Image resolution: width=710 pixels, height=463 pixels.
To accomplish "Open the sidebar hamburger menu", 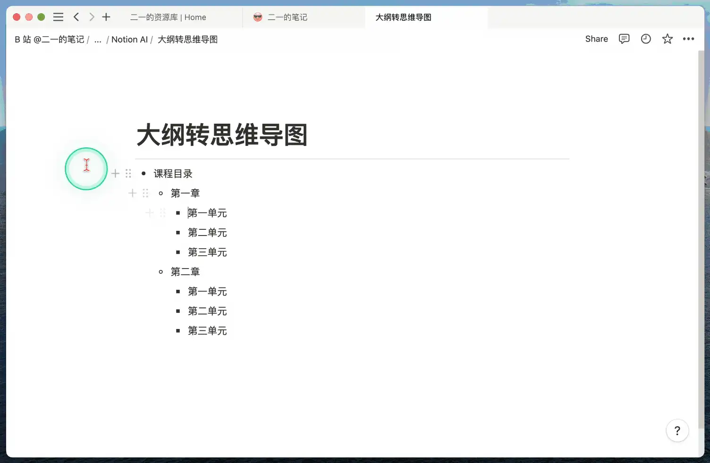I will point(58,17).
